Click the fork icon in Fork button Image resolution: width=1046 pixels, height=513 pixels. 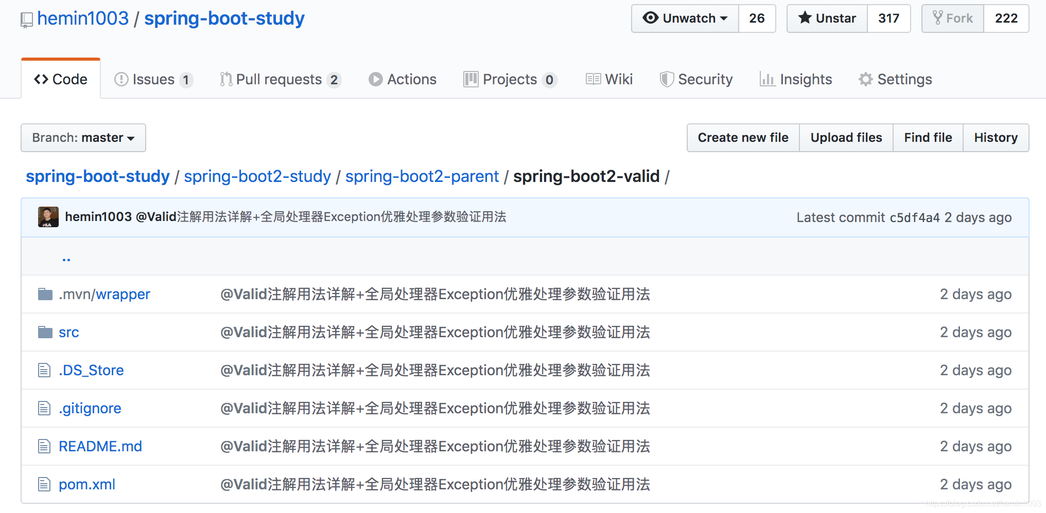938,18
